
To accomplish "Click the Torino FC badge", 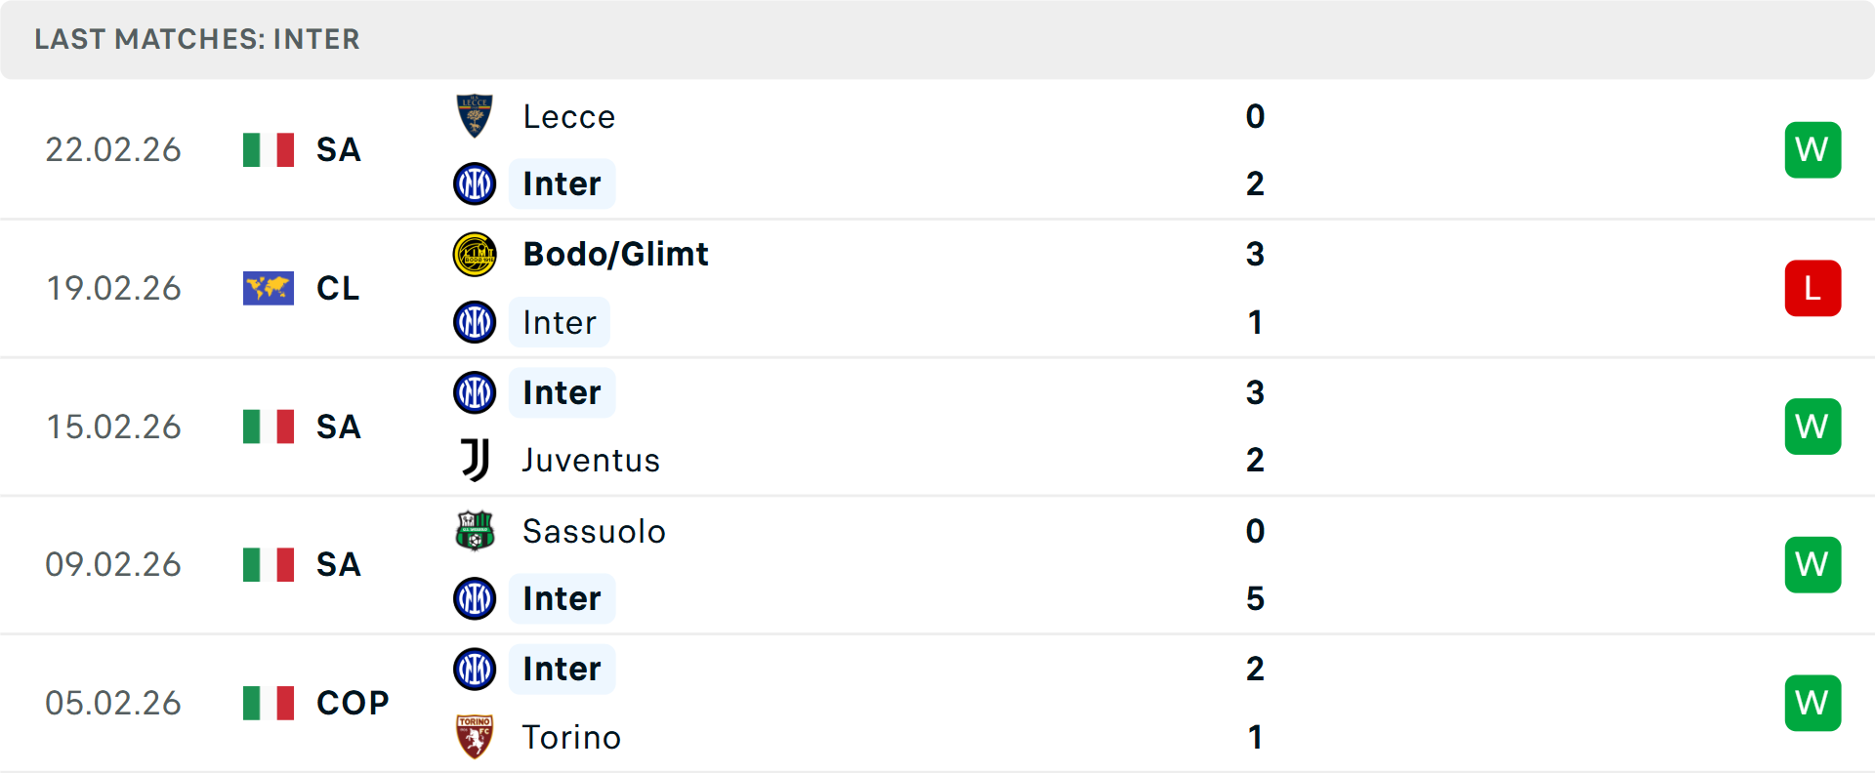I will [475, 737].
